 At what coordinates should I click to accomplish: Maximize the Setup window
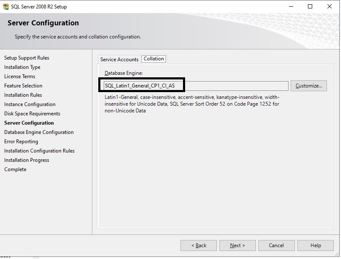(310, 6)
